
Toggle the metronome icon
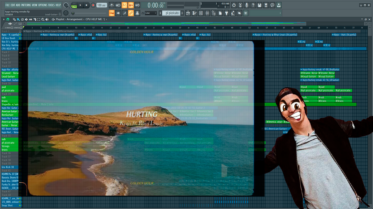(112, 5)
